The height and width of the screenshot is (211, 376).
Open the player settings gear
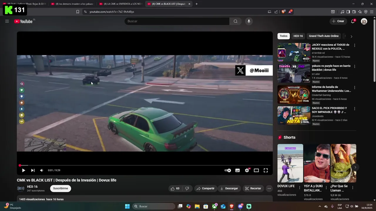tap(247, 170)
